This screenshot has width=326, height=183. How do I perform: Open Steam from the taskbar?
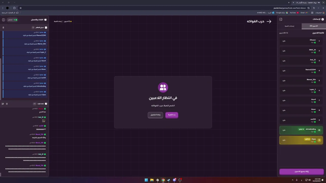[x=169, y=180]
